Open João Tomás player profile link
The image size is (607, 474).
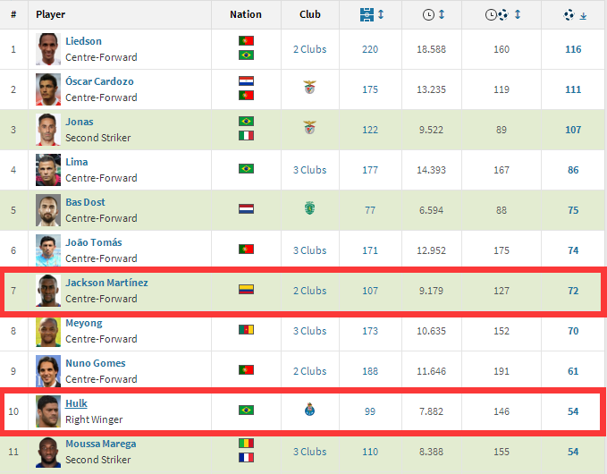(x=94, y=242)
